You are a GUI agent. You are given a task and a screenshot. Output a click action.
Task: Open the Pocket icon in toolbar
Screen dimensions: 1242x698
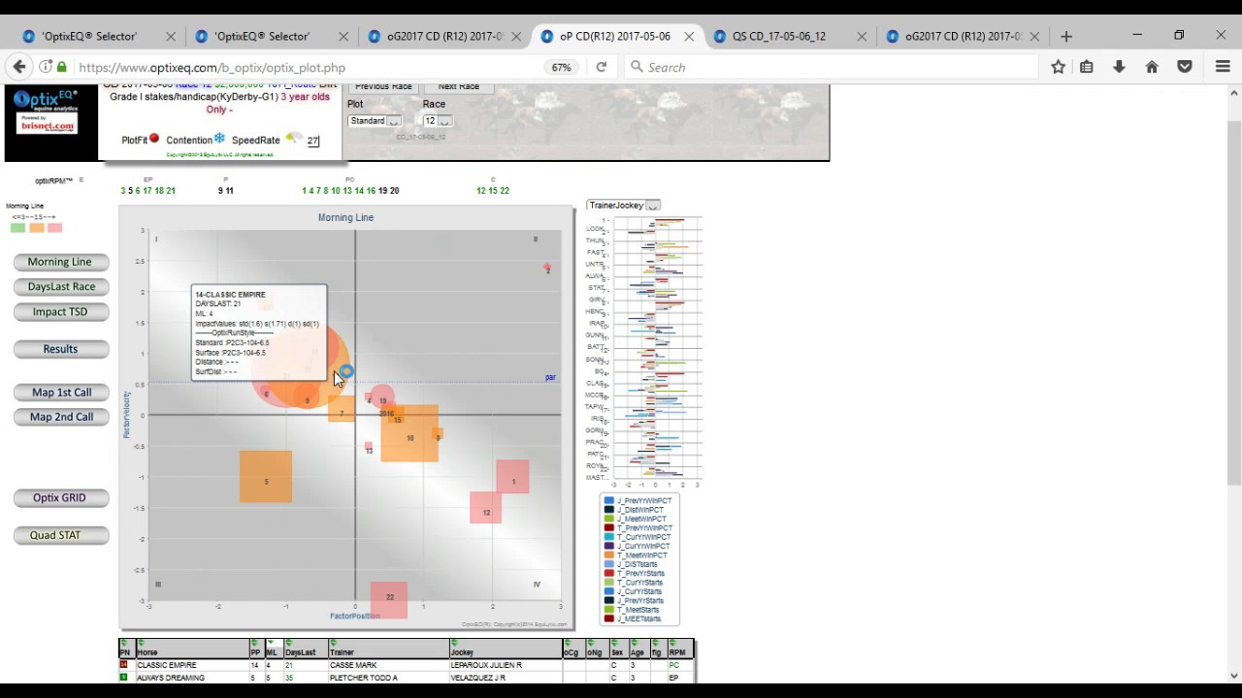(x=1185, y=67)
